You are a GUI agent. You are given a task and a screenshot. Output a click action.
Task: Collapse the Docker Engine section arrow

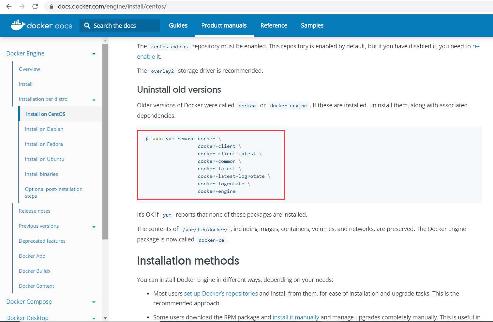point(94,54)
